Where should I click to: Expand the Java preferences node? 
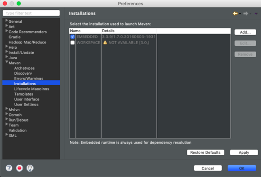(7, 57)
